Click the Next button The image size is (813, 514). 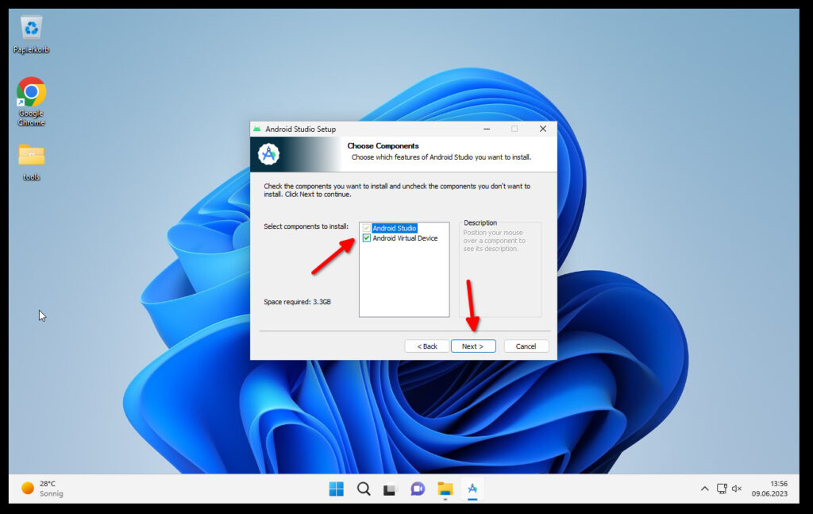(473, 346)
